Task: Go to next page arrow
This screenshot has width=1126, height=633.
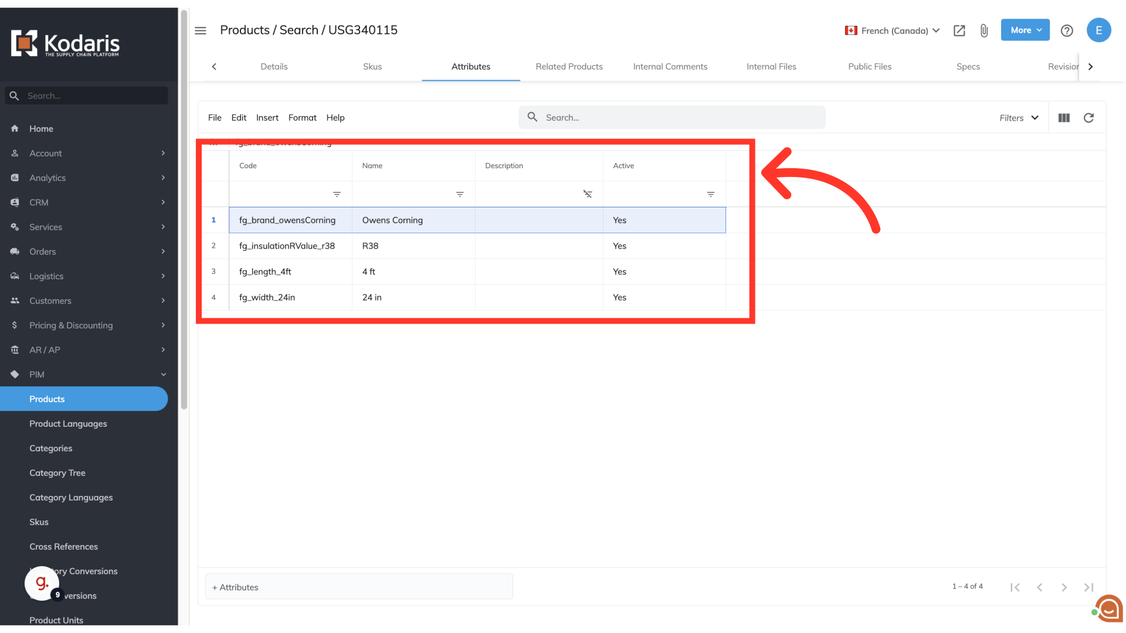Action: click(1064, 587)
